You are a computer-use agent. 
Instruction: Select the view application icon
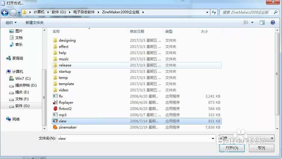point(55,121)
